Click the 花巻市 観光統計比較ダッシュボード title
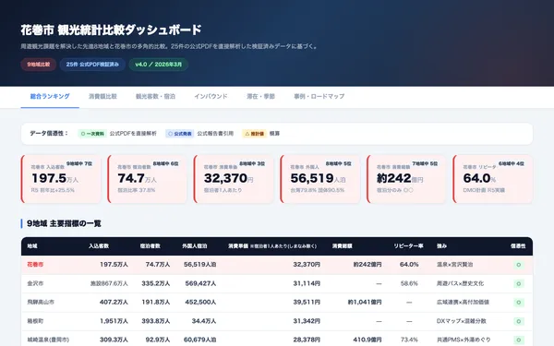 pyautogui.click(x=111, y=30)
